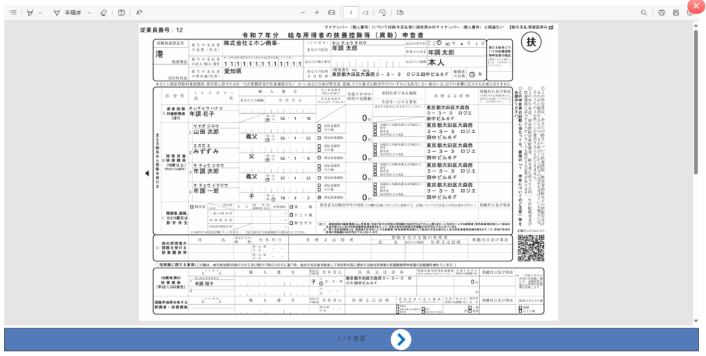Go to next sheet with blue arrow
Viewport: 706px width, 356px height.
tap(401, 339)
